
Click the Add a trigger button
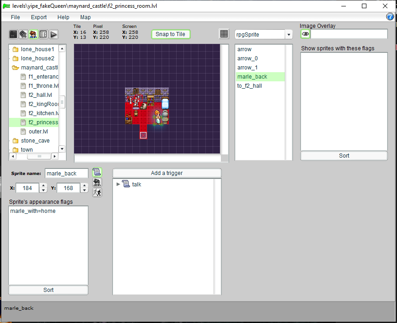point(167,173)
